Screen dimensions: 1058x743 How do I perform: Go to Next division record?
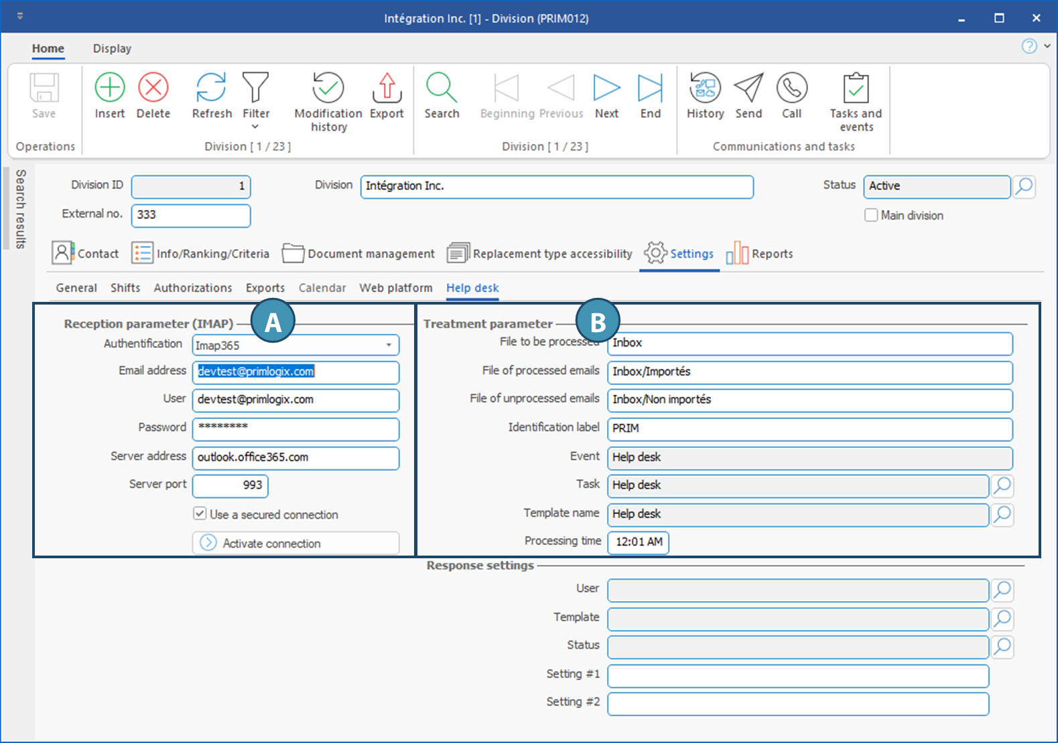point(606,88)
